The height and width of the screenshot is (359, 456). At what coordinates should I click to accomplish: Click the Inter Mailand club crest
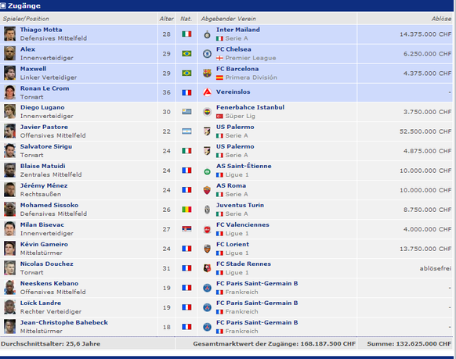coord(207,34)
